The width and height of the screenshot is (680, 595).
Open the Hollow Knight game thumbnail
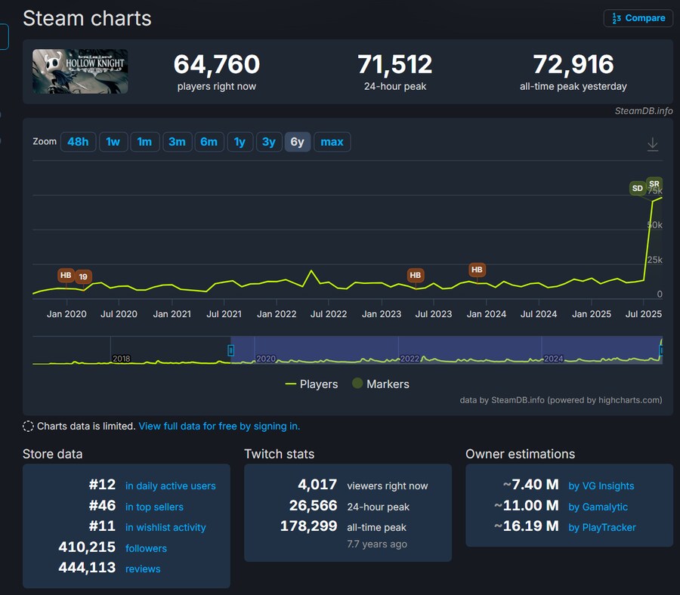coord(80,72)
